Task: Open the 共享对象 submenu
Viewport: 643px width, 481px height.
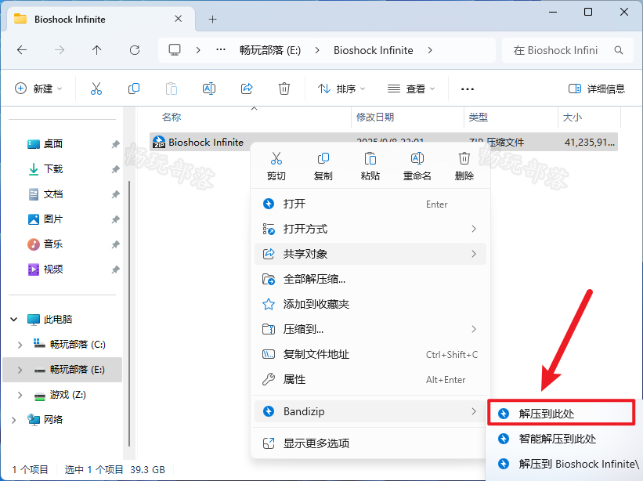Action: [x=370, y=254]
